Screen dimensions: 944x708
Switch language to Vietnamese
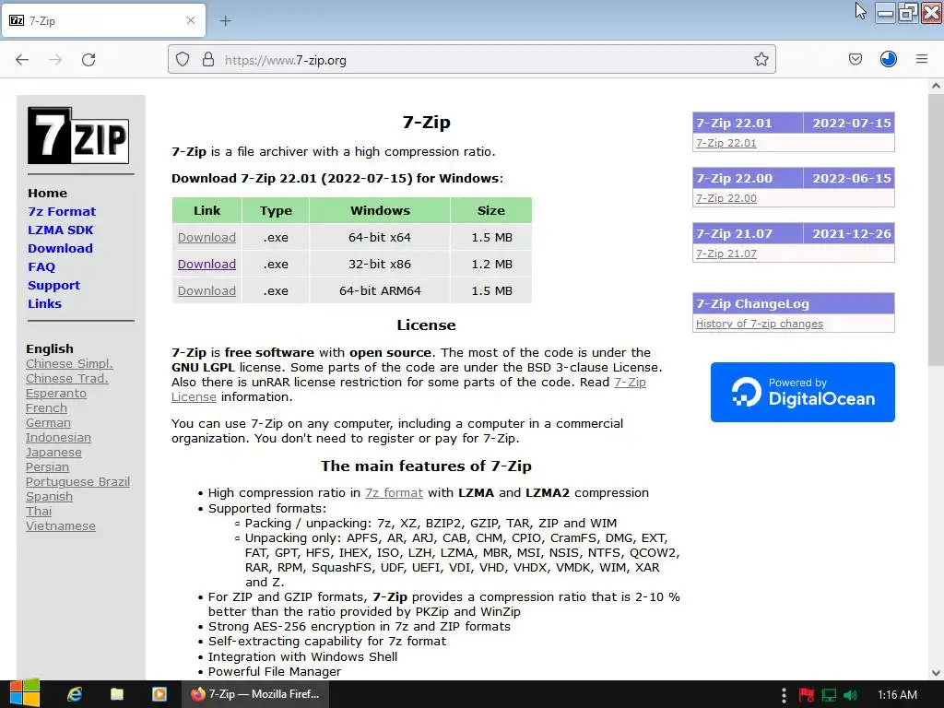click(61, 526)
